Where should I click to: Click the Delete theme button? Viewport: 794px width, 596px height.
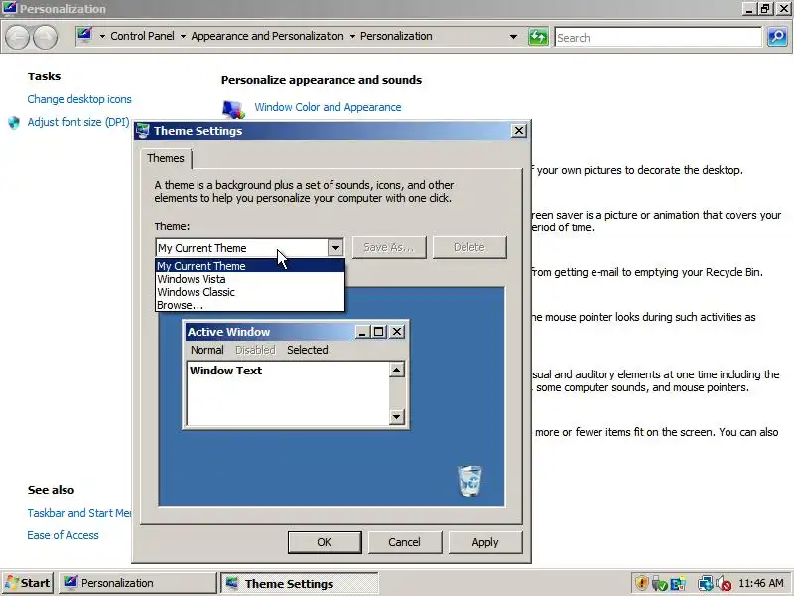pyautogui.click(x=469, y=247)
